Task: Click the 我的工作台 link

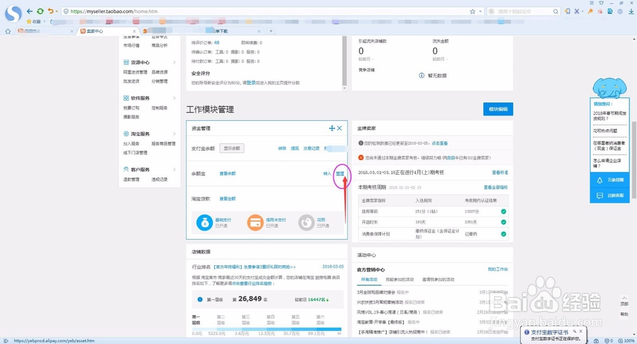Action: (x=497, y=270)
